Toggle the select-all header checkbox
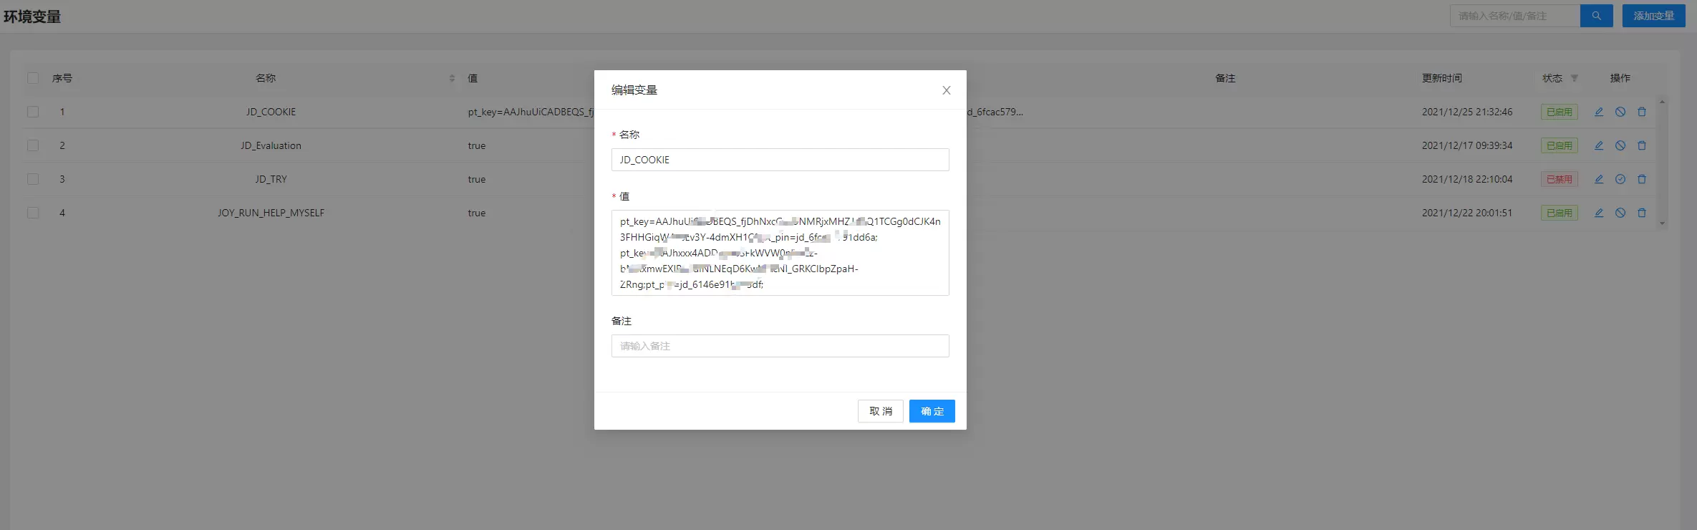This screenshot has width=1697, height=530. 33,78
